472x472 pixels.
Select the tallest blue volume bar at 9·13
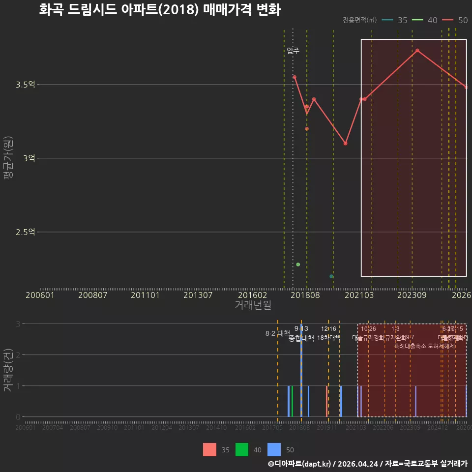tap(301, 371)
